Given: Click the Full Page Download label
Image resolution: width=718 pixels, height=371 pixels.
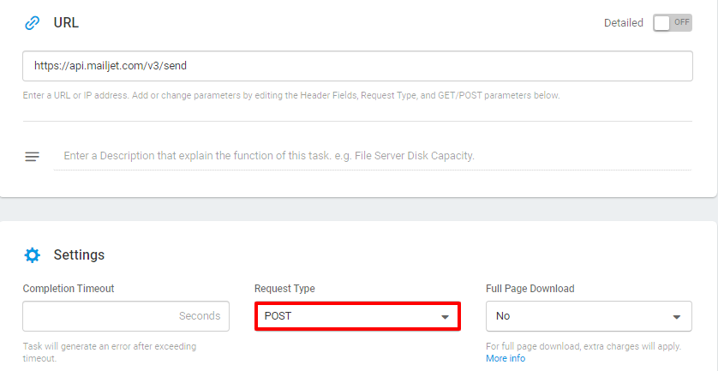Looking at the screenshot, I should 530,289.
